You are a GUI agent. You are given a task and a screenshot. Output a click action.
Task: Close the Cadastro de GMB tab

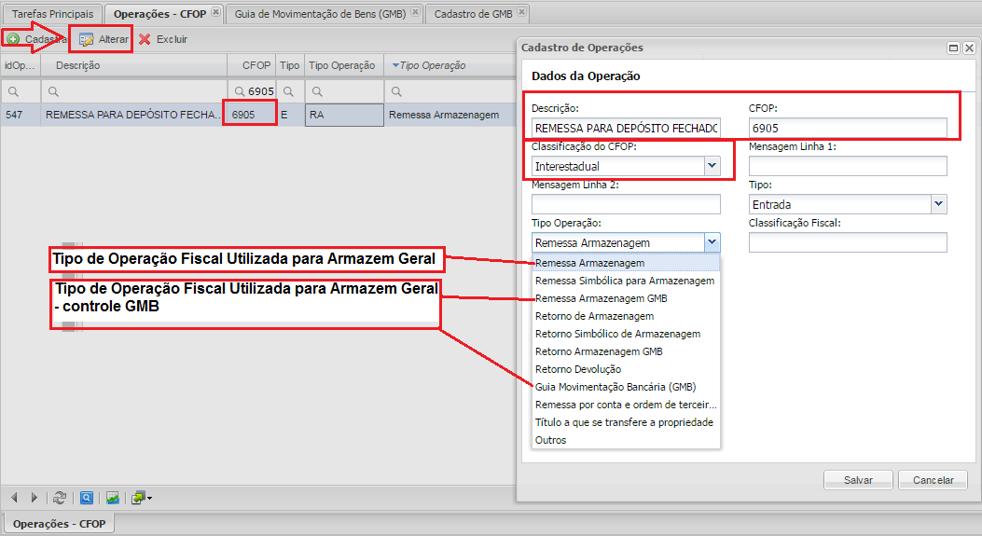pos(521,12)
